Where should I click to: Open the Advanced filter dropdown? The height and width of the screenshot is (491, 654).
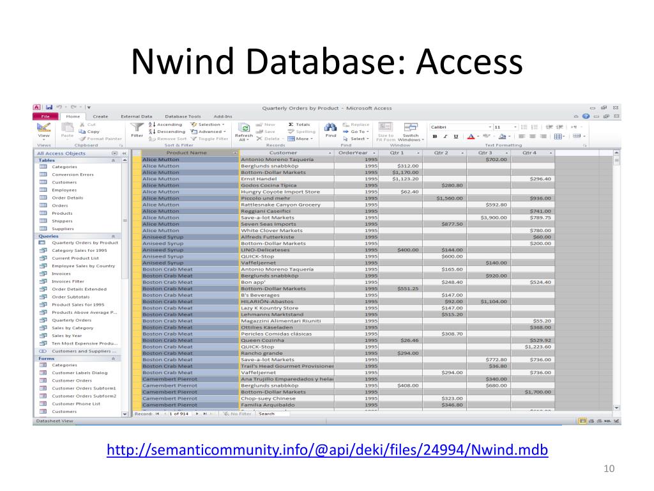click(x=209, y=132)
